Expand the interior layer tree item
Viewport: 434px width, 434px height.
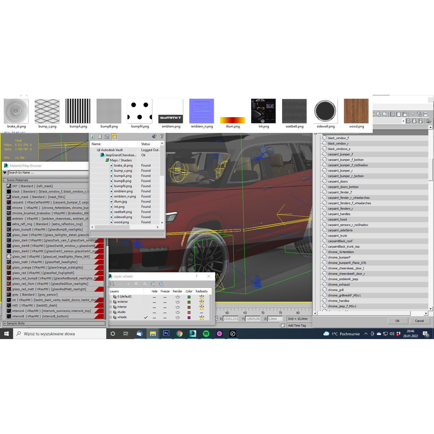(x=111, y=307)
